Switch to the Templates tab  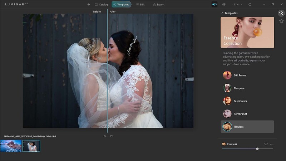click(121, 4)
